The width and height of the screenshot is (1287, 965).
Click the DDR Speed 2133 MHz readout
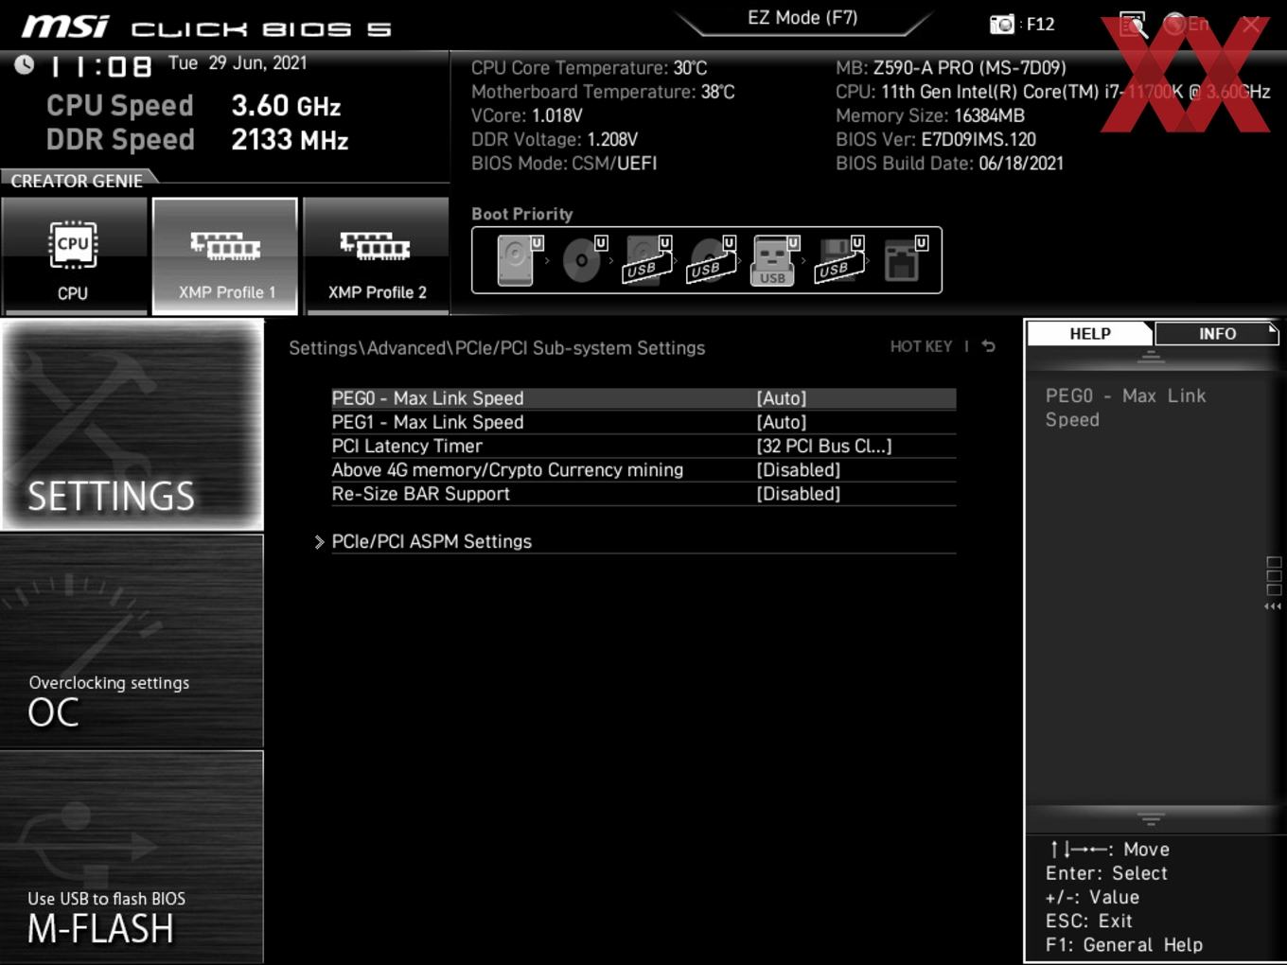pos(197,139)
